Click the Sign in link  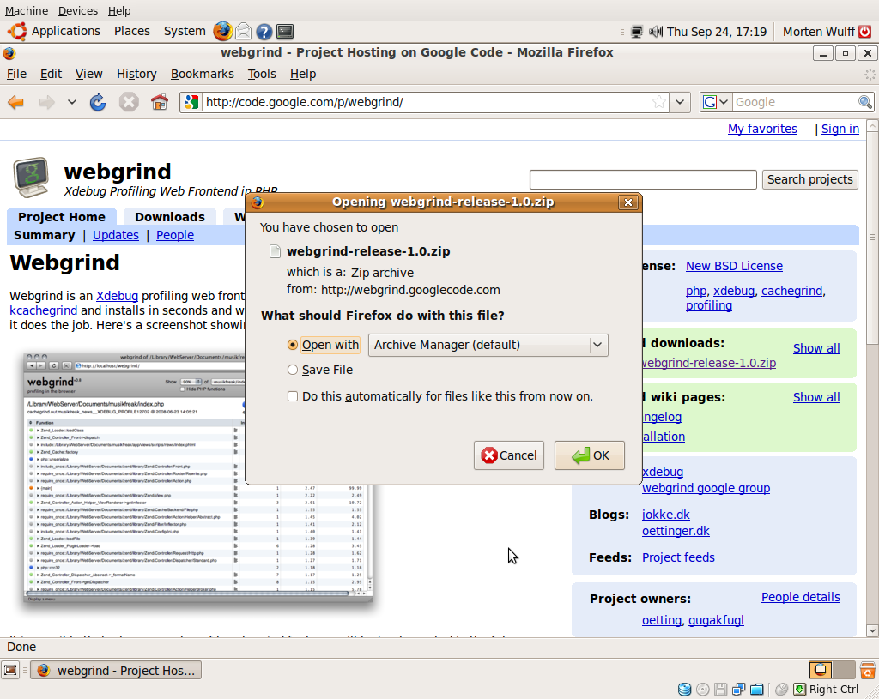pos(840,129)
